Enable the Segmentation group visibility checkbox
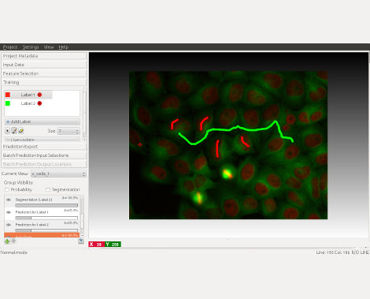Image resolution: width=370 pixels, height=299 pixels. [48, 189]
